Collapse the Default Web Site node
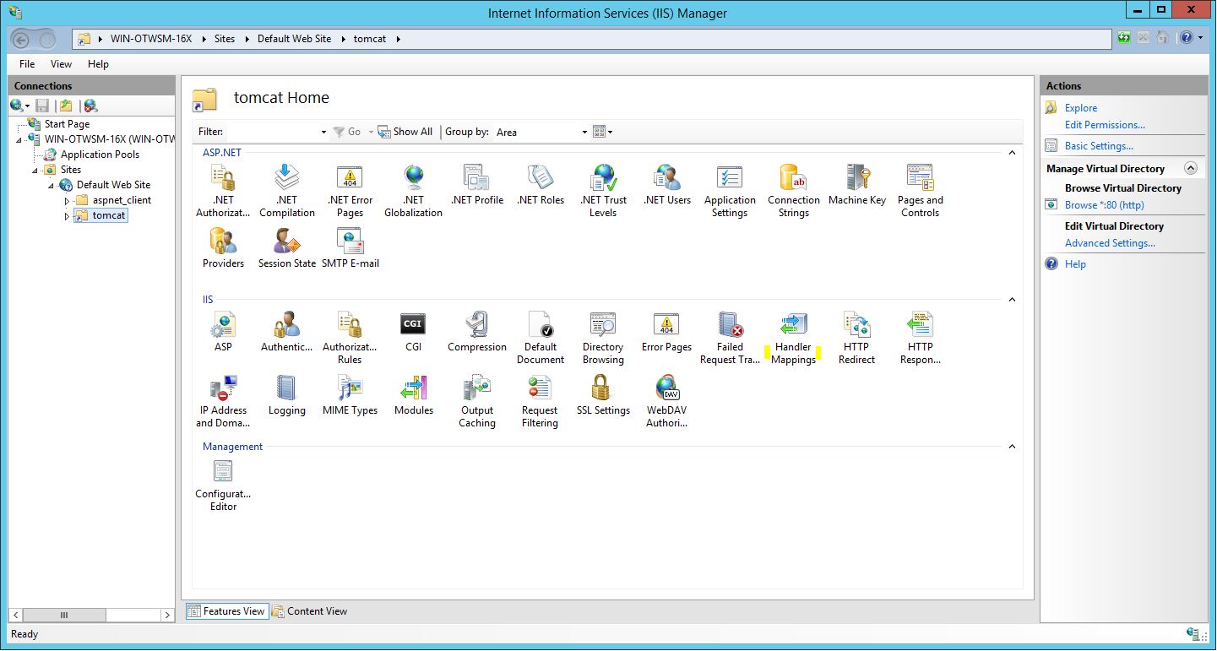This screenshot has height=651, width=1217. (x=52, y=186)
